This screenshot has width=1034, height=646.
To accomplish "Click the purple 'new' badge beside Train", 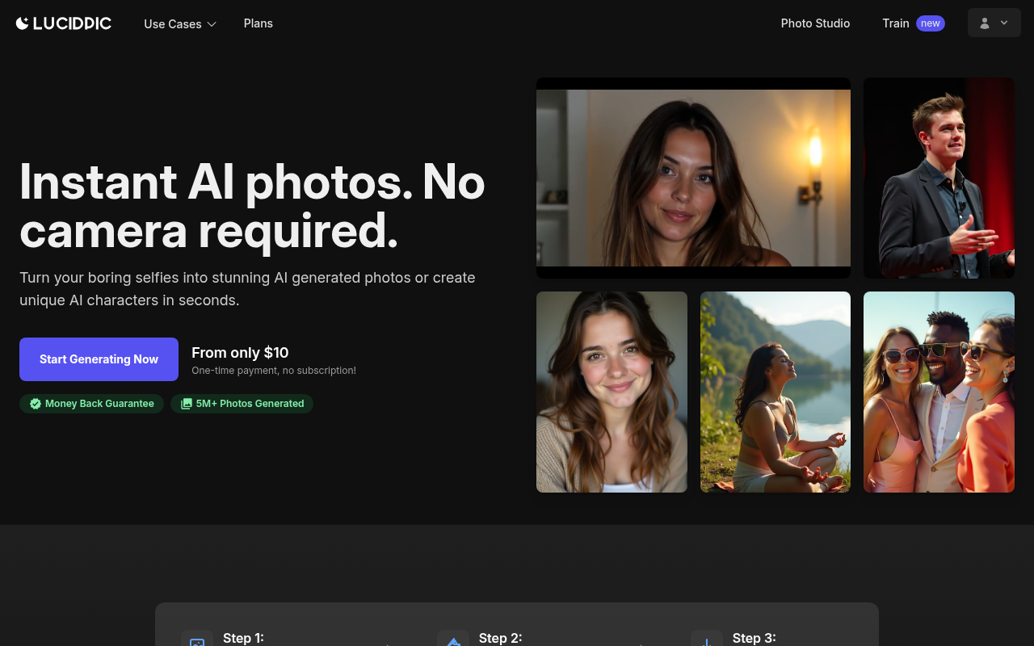I will pyautogui.click(x=931, y=23).
